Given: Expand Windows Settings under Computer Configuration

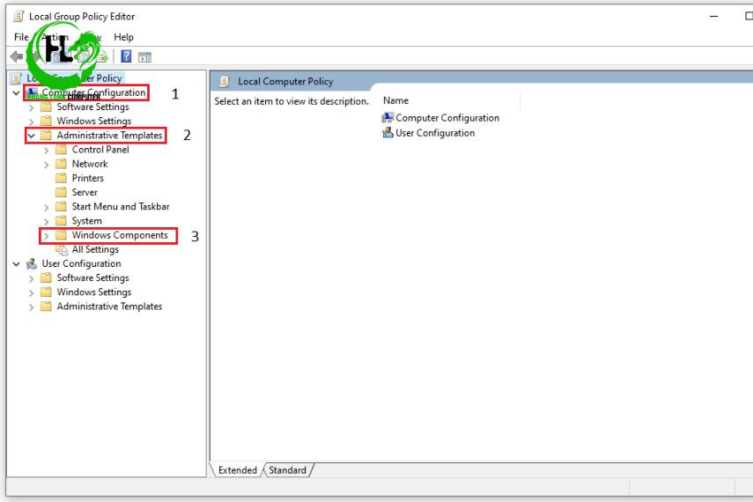Looking at the screenshot, I should coord(31,122).
